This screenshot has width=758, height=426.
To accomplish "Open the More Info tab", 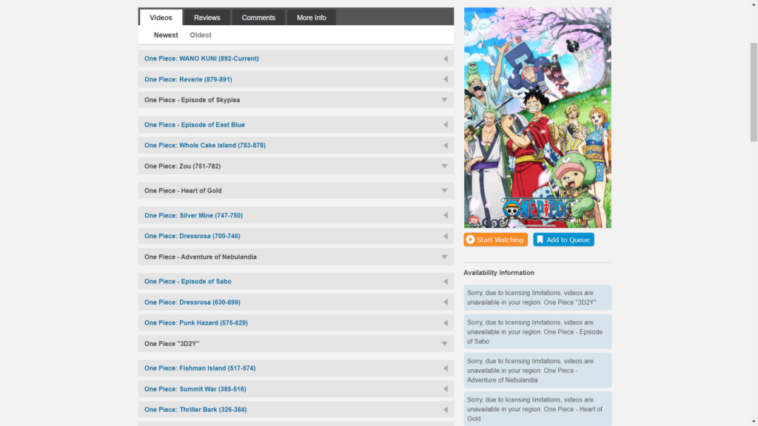I will click(x=312, y=18).
